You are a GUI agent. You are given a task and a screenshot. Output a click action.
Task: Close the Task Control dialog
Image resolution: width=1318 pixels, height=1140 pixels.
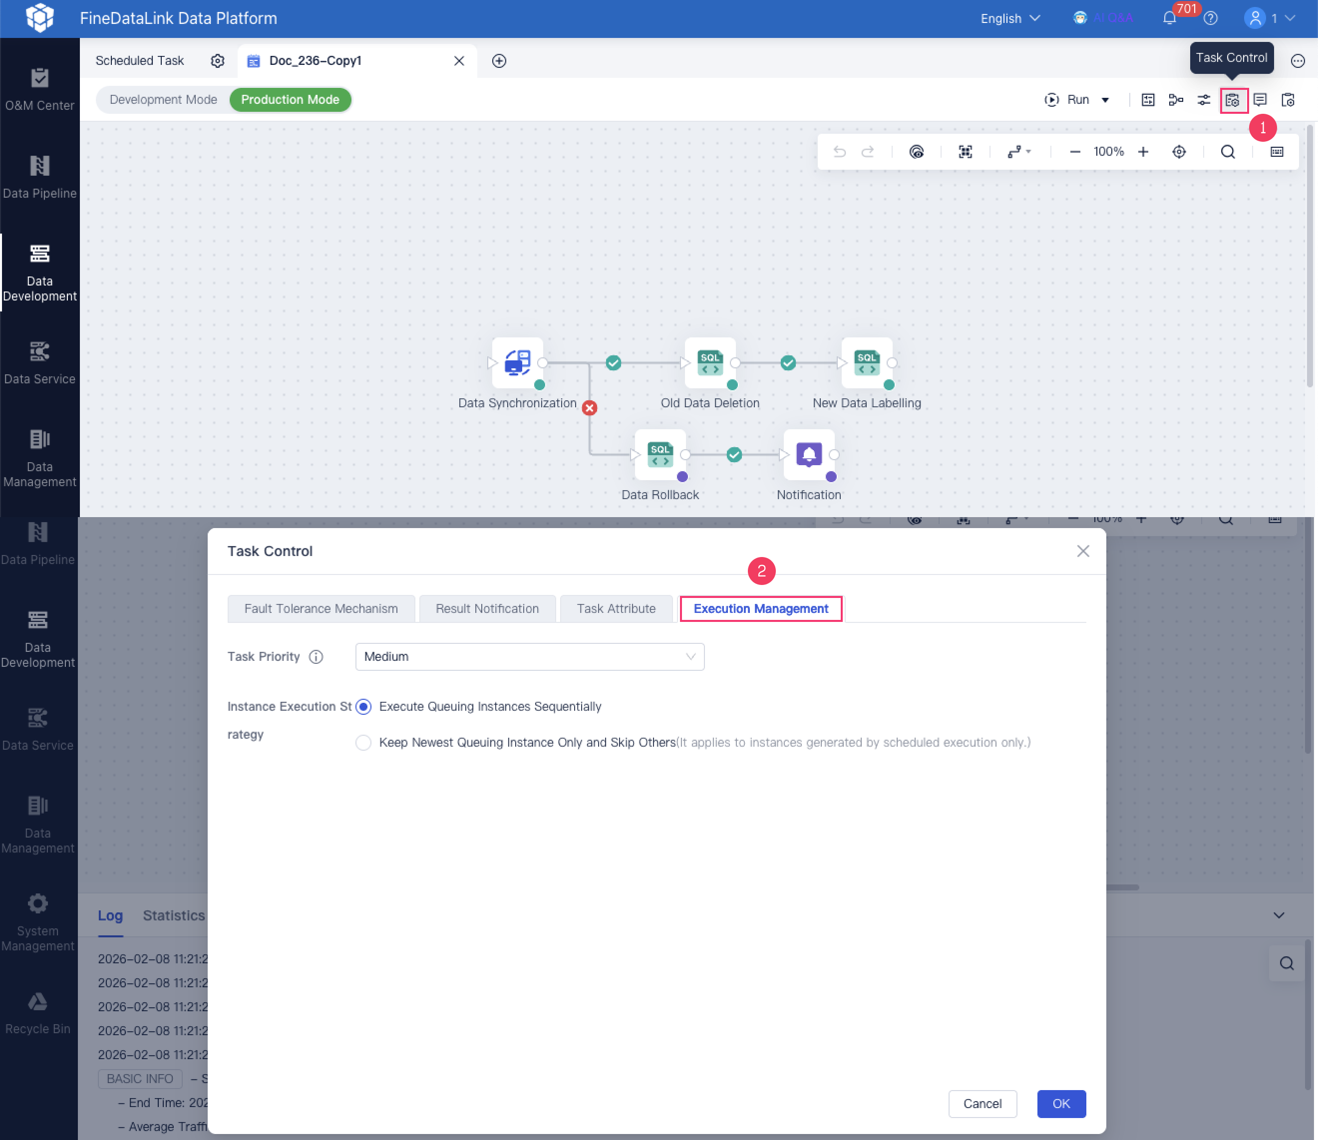pyautogui.click(x=1082, y=551)
